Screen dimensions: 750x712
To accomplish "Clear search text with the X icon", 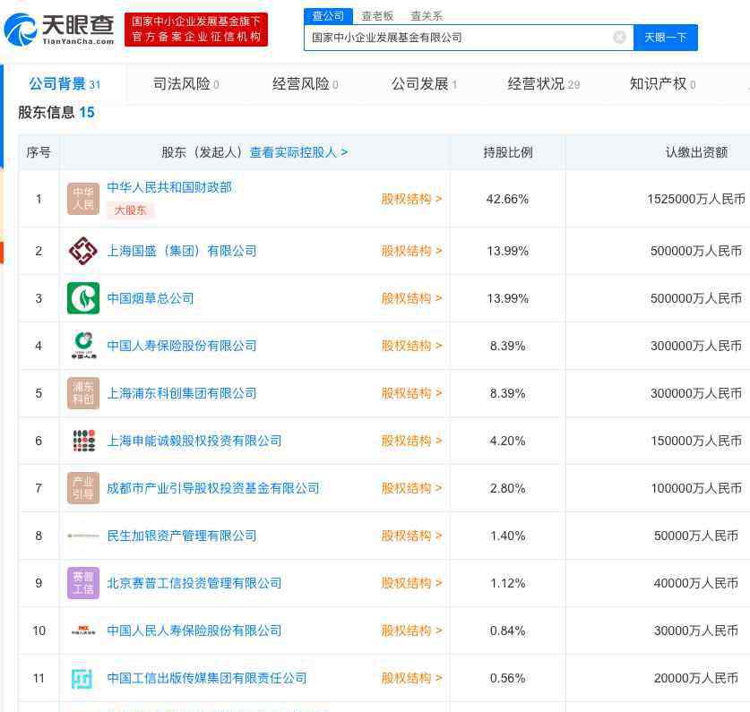I will (619, 38).
